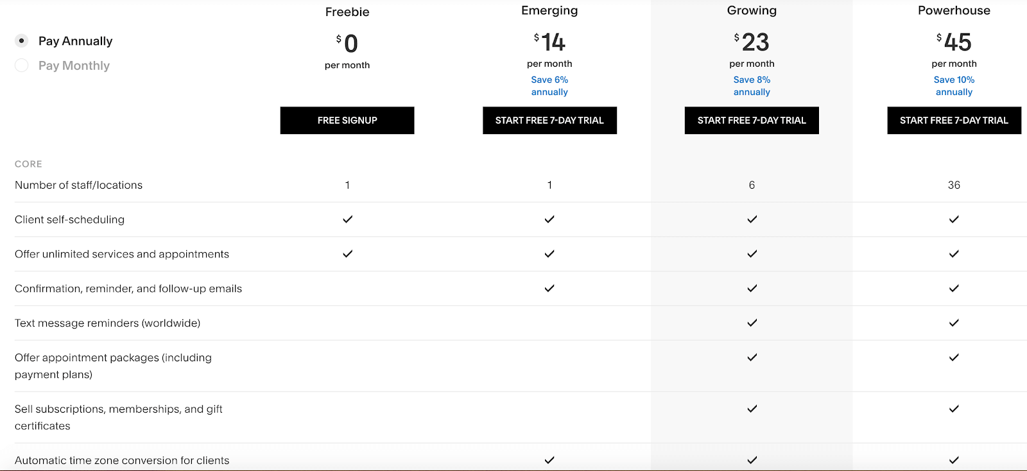Click Growing checkmark for text message reminders
The height and width of the screenshot is (471, 1027).
pyautogui.click(x=752, y=323)
